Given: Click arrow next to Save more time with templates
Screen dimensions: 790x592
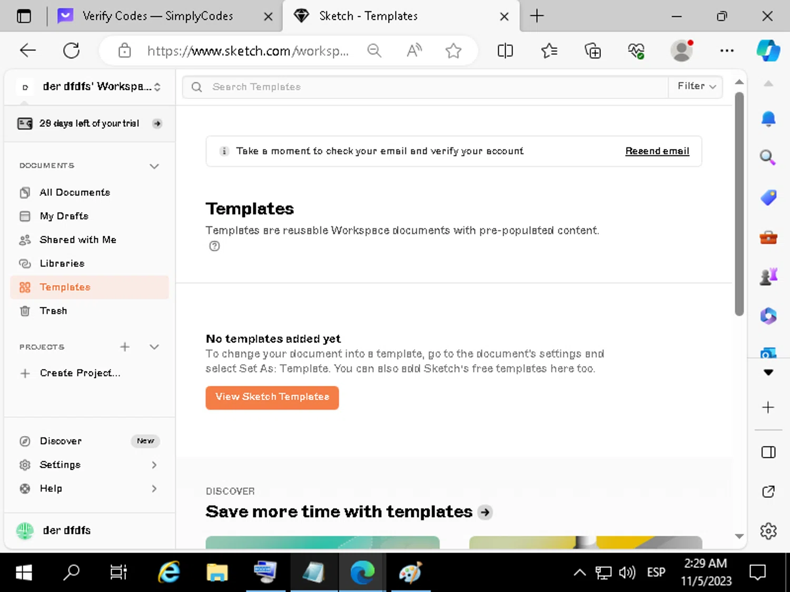Looking at the screenshot, I should pyautogui.click(x=485, y=512).
